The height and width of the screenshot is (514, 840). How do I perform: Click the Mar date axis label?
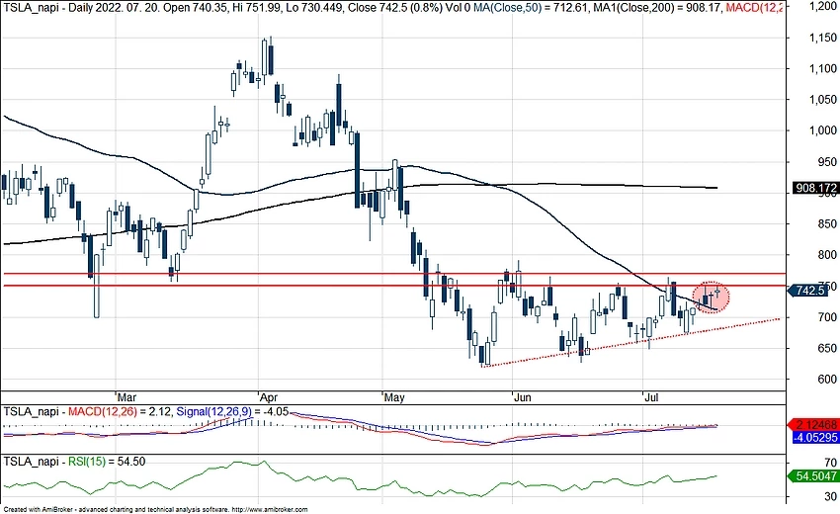(126, 397)
